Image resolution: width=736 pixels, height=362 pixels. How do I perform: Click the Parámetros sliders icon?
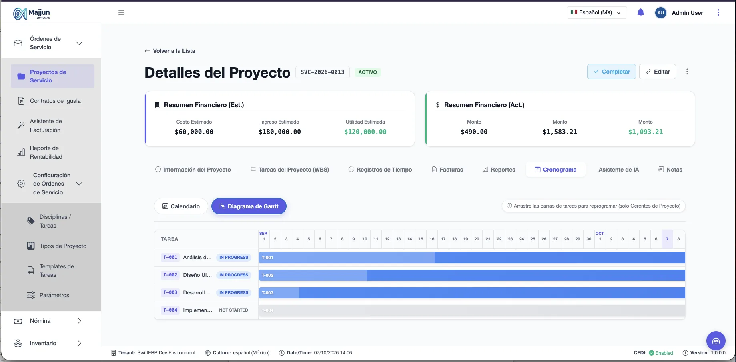[x=31, y=295]
